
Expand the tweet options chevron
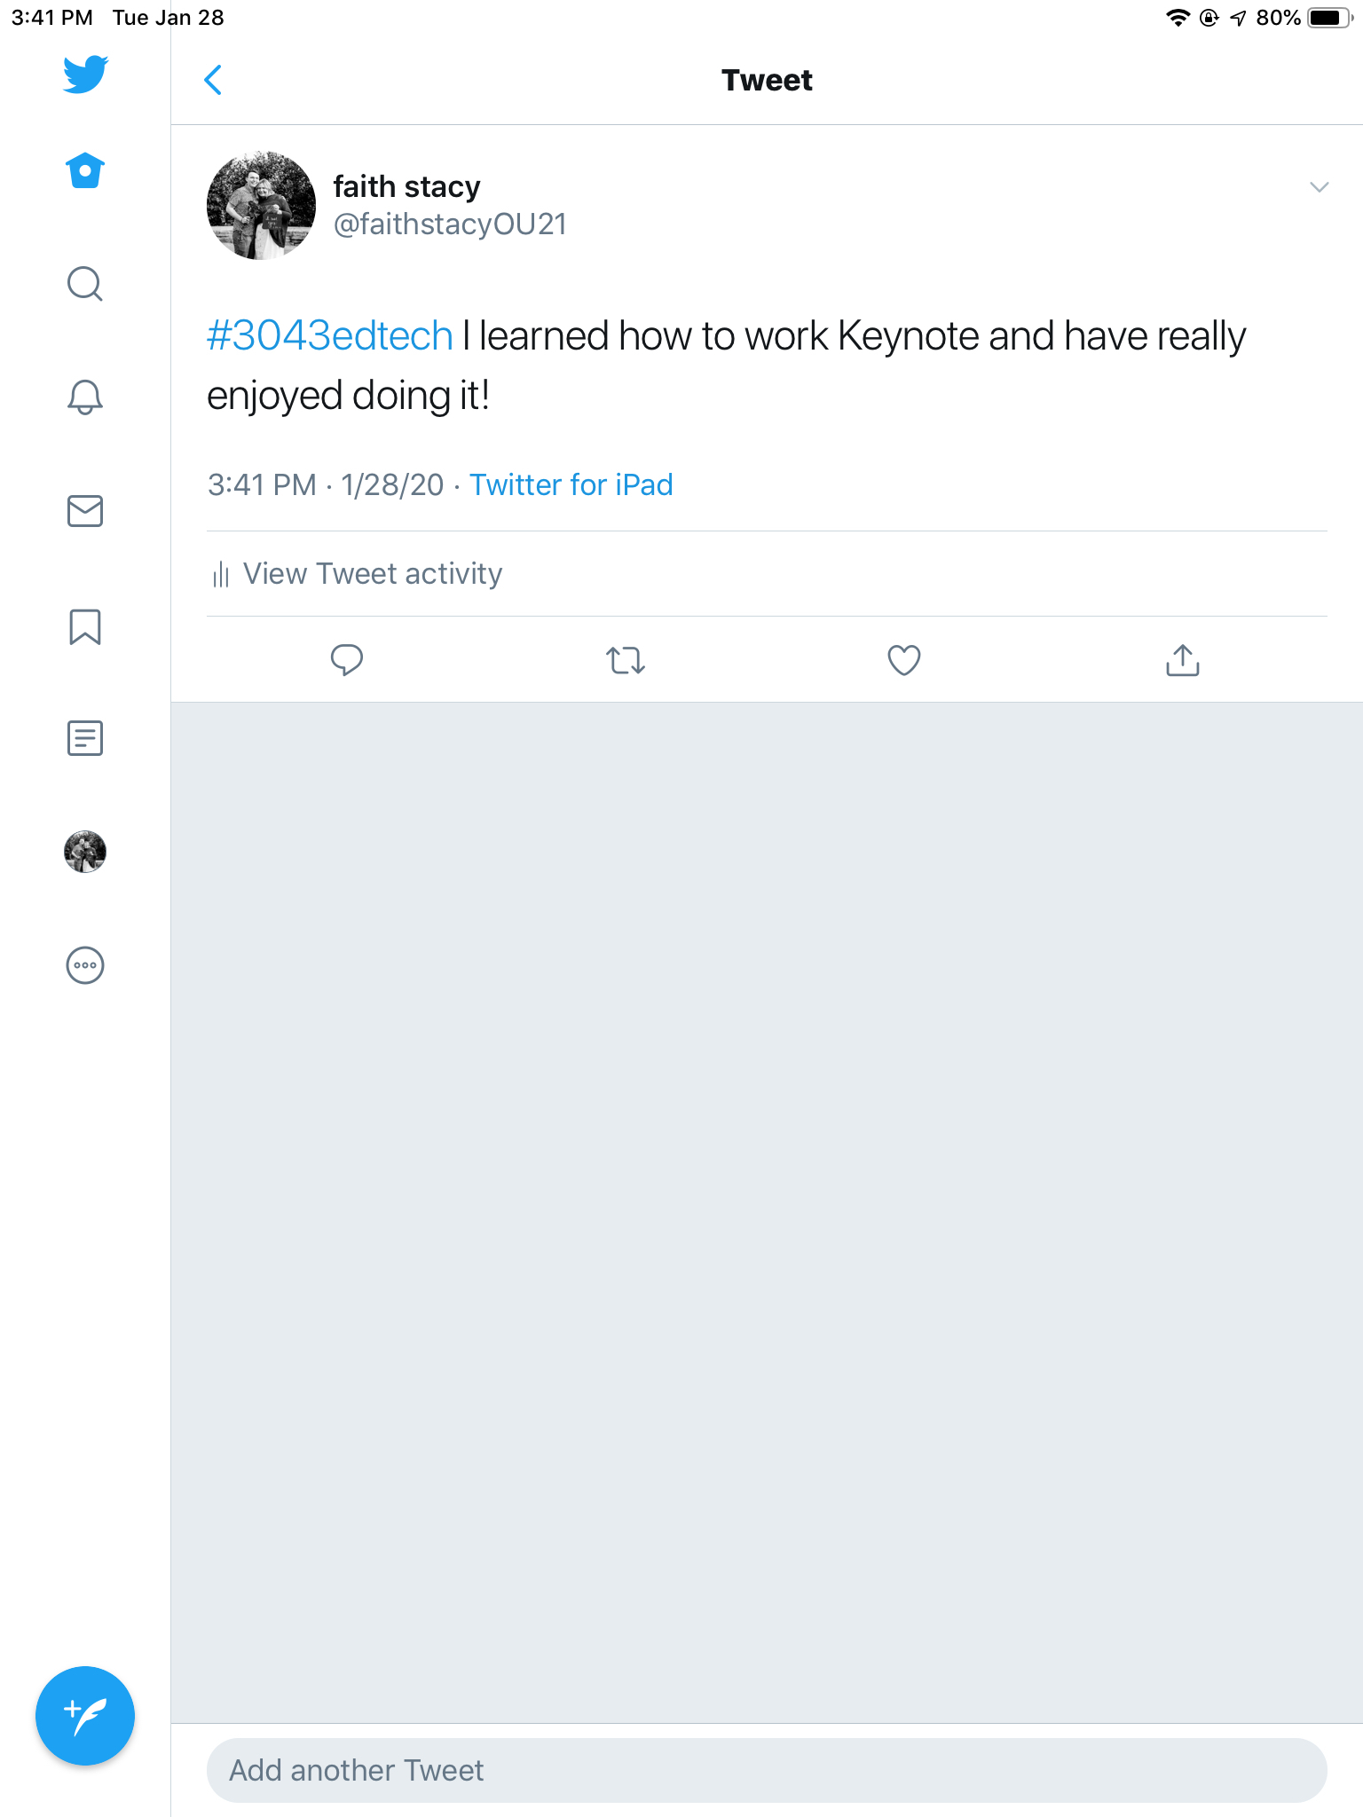[x=1319, y=187]
